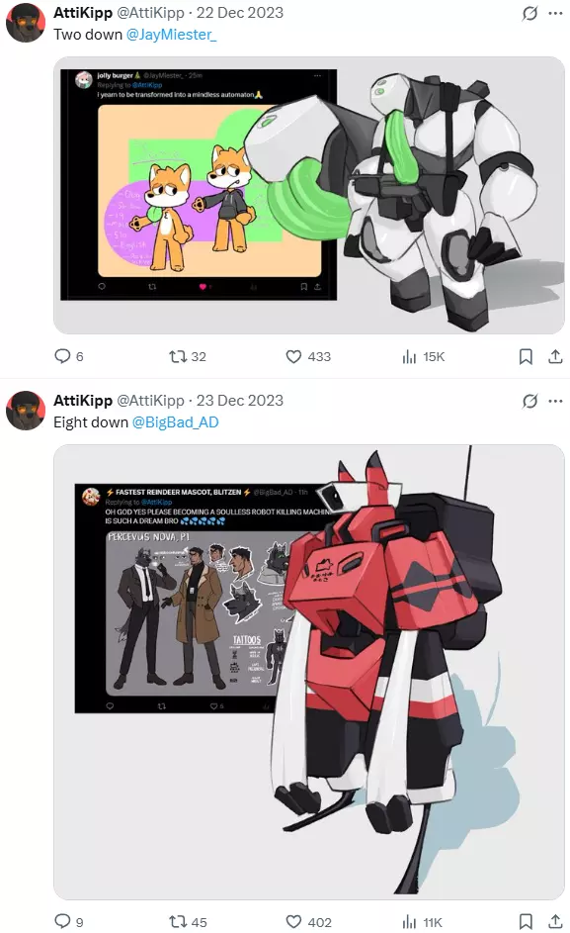Open AttiKipp avatar on first tweet
This screenshot has width=570, height=933.
[x=25, y=23]
